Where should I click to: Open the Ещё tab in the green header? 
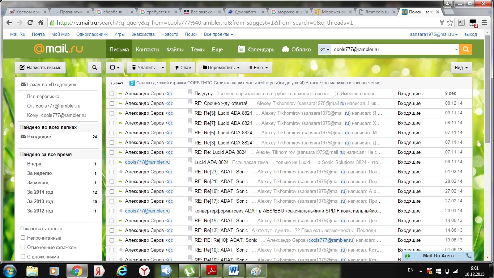click(x=217, y=49)
